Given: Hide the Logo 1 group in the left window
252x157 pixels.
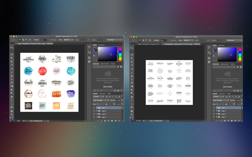Looking at the screenshot, I should [94, 108].
